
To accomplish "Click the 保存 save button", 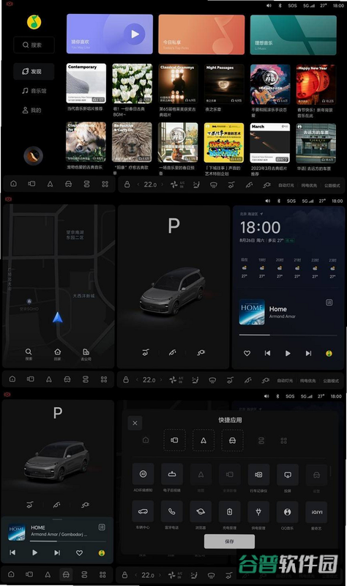I will [229, 541].
